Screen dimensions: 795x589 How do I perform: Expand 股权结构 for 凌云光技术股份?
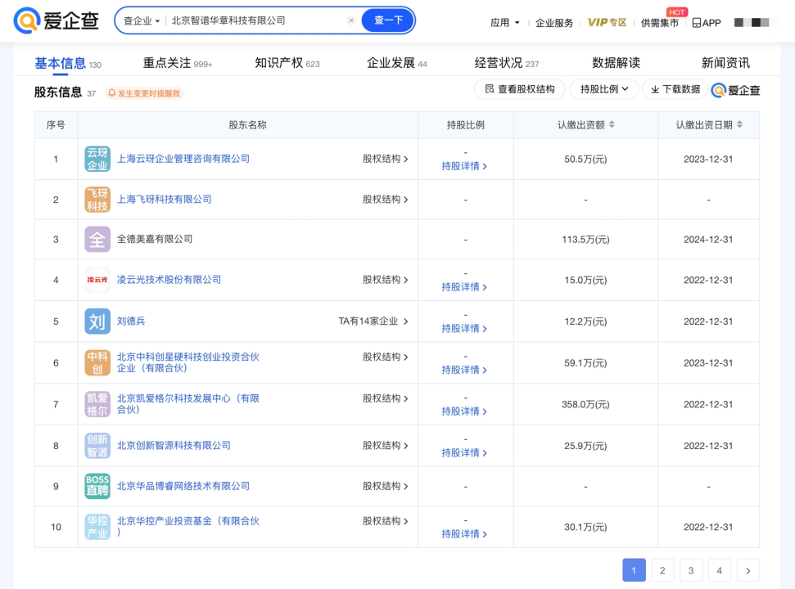(x=386, y=280)
